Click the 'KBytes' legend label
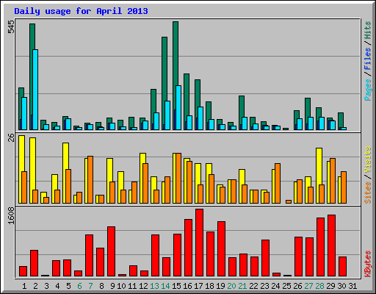This screenshot has width=376, height=294. [x=367, y=264]
